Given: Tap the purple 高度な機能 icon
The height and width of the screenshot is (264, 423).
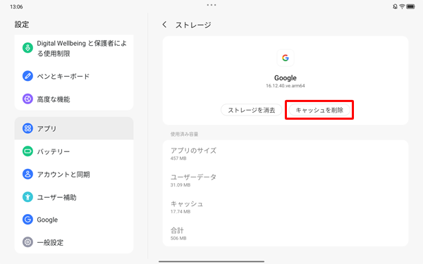Looking at the screenshot, I should [x=27, y=99].
